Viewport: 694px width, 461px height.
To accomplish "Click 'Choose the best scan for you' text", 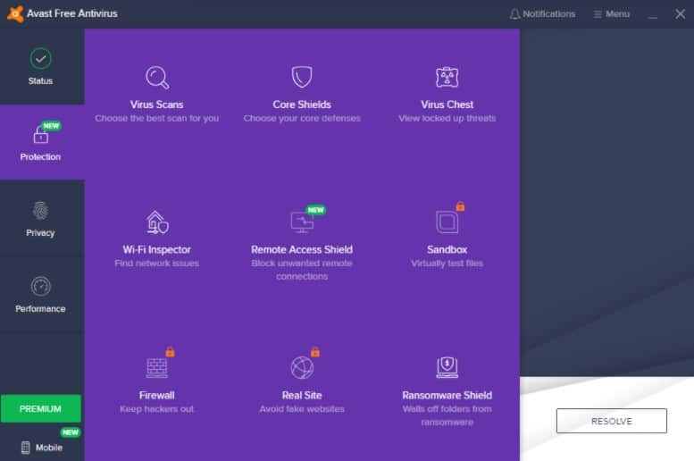I will tap(156, 118).
